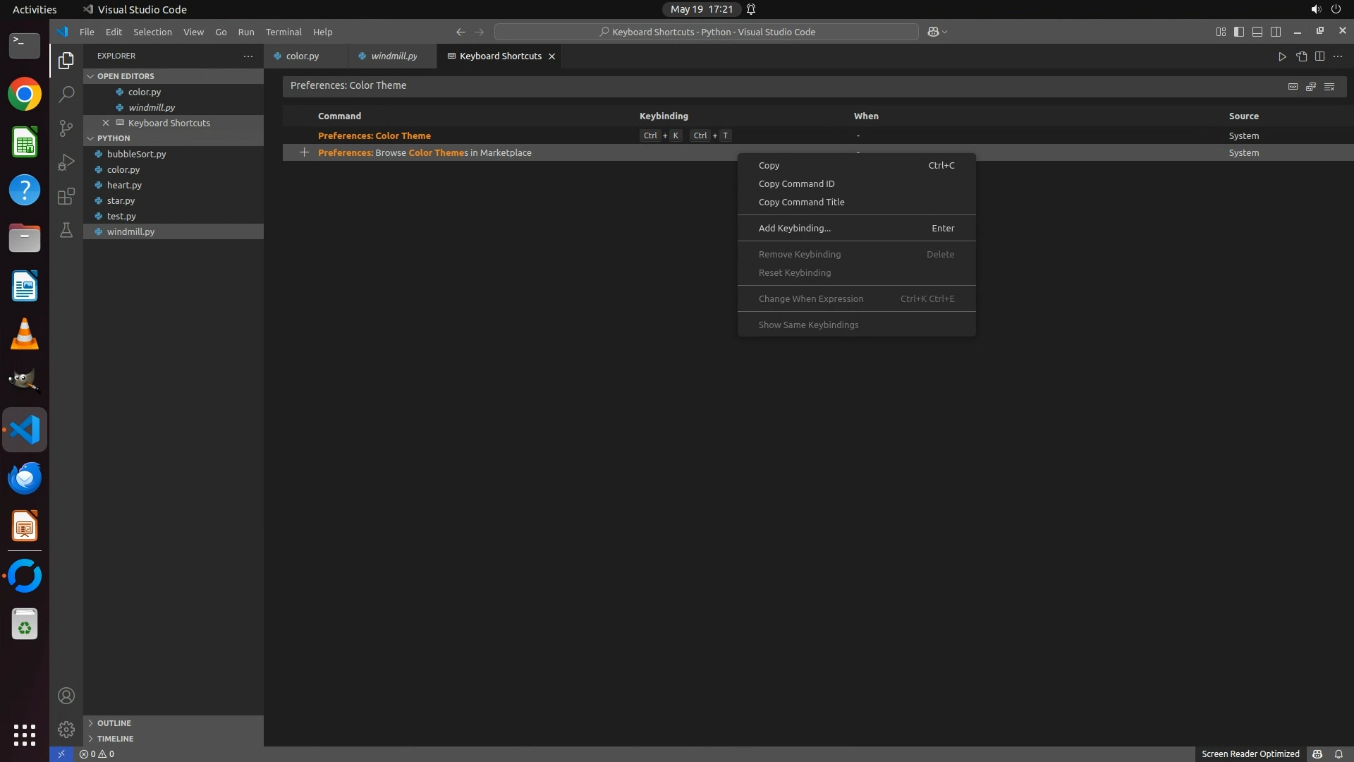Viewport: 1354px width, 762px height.
Task: Open Source Control view icon
Action: (x=66, y=128)
